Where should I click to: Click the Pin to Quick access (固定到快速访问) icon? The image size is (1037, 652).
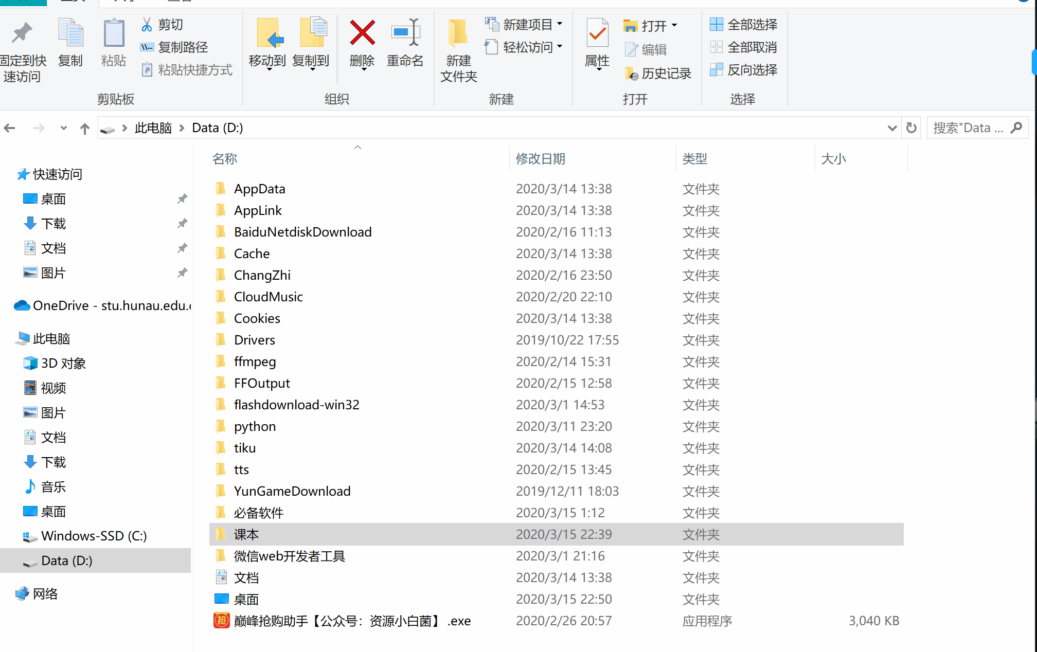coord(22,33)
